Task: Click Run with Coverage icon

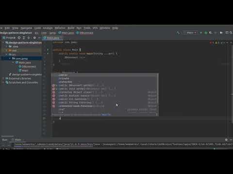Action: [210, 33]
